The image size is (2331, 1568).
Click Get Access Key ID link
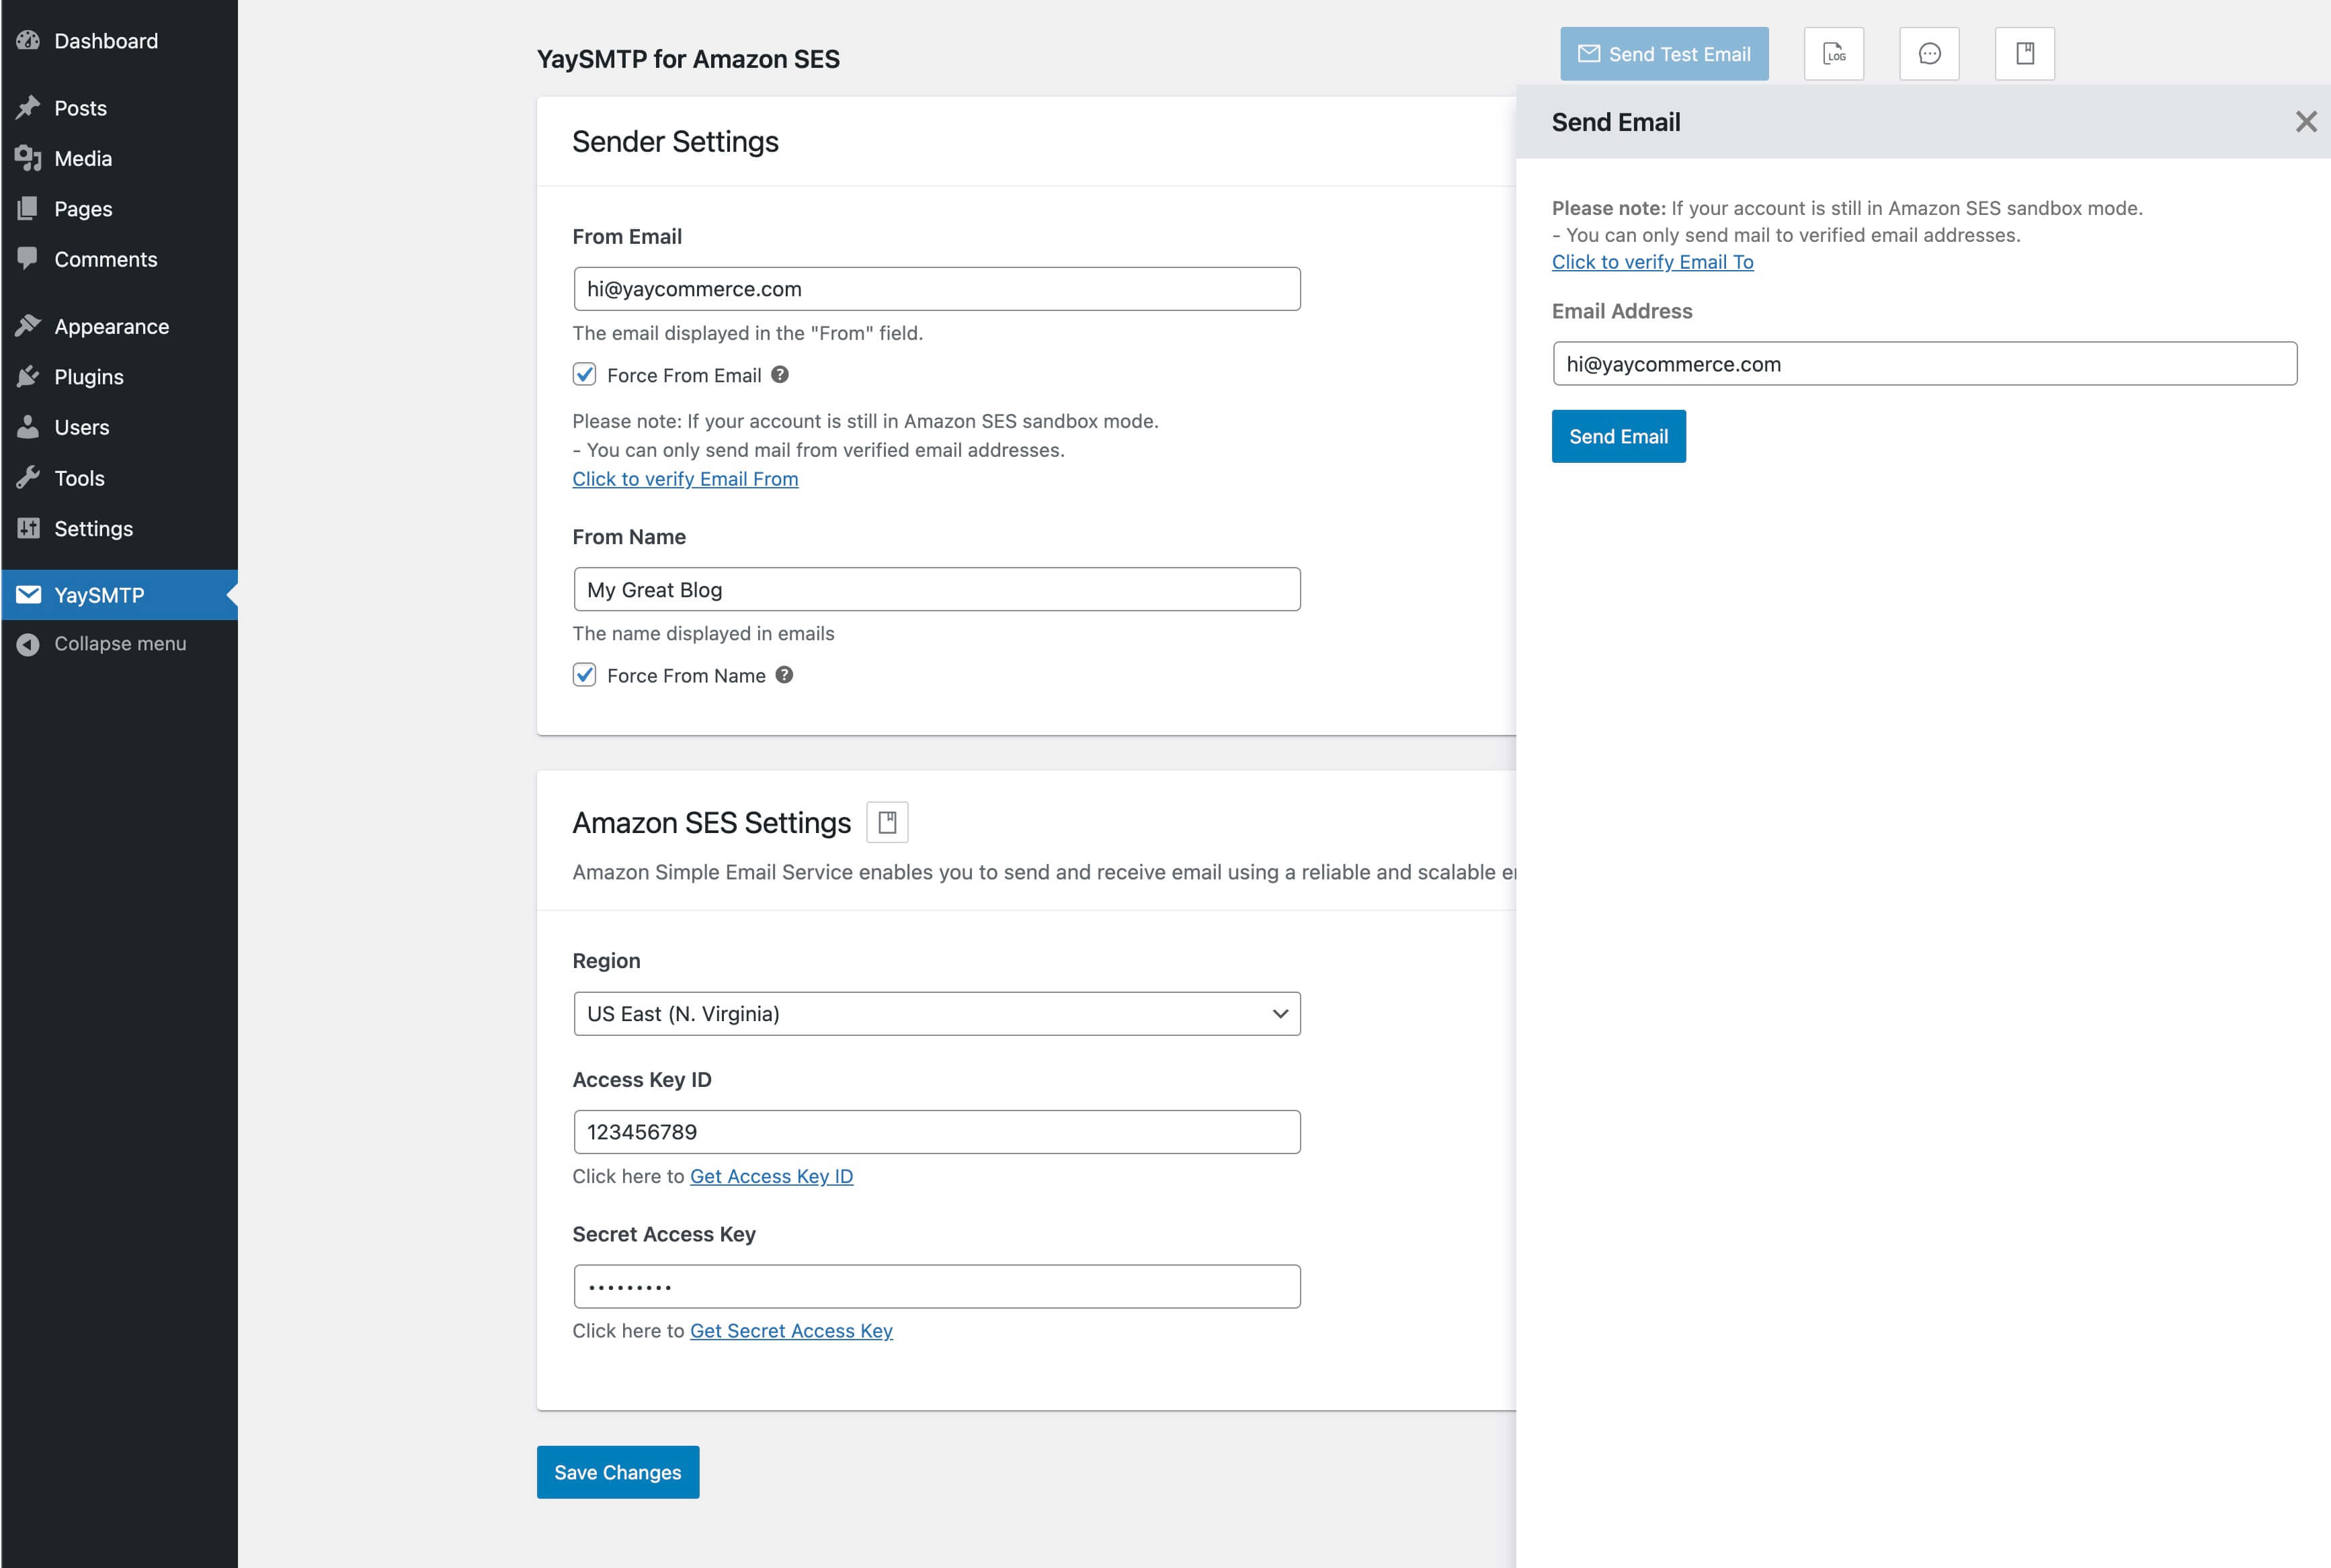click(772, 1174)
